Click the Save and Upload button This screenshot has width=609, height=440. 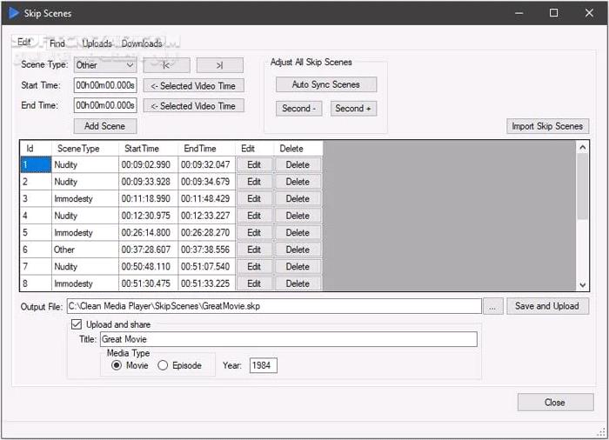[x=547, y=306]
